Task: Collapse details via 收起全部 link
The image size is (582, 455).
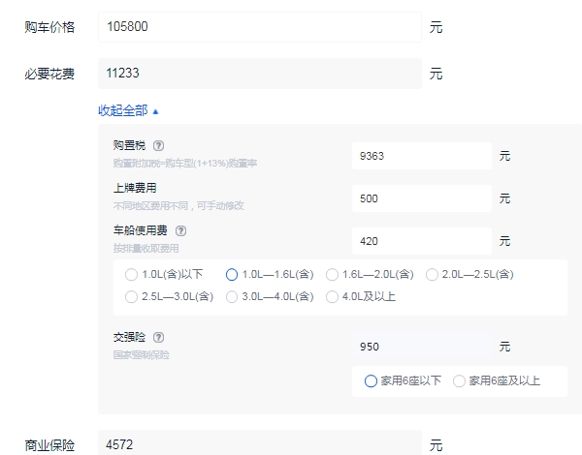Action: [x=128, y=110]
